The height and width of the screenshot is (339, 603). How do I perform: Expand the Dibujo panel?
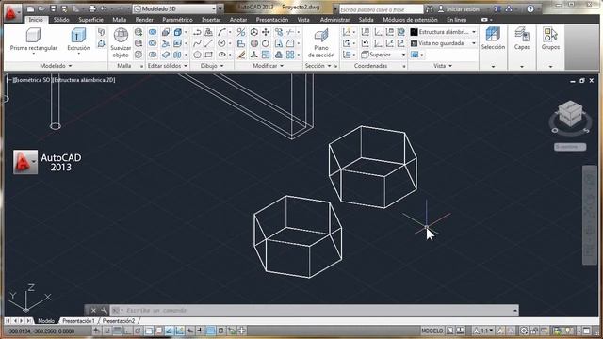212,66
